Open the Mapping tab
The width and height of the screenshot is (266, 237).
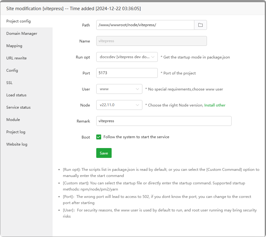14,46
